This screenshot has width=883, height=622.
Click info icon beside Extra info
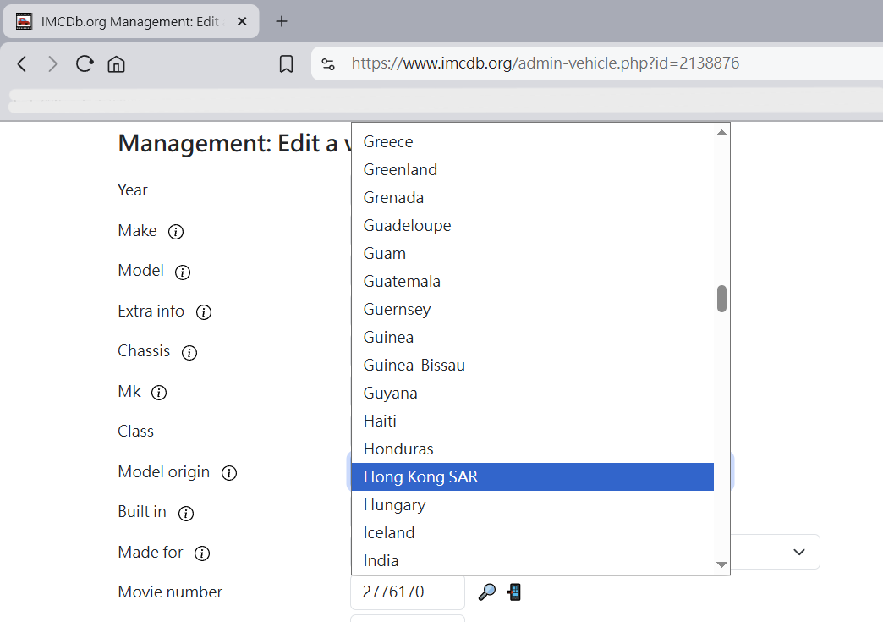click(204, 312)
